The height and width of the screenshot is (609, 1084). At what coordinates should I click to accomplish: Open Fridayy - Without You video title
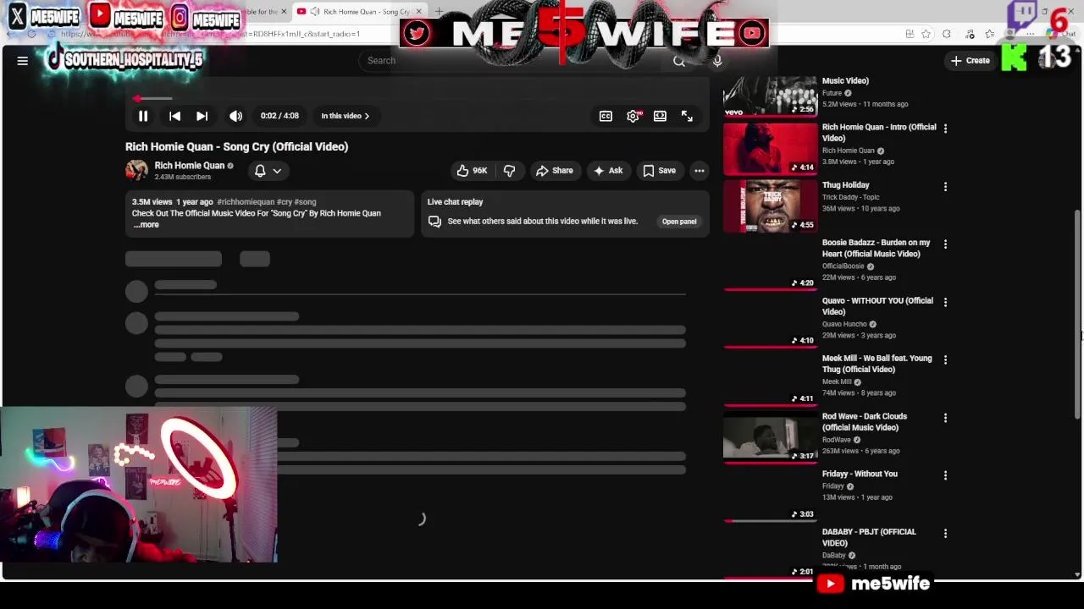[860, 475]
